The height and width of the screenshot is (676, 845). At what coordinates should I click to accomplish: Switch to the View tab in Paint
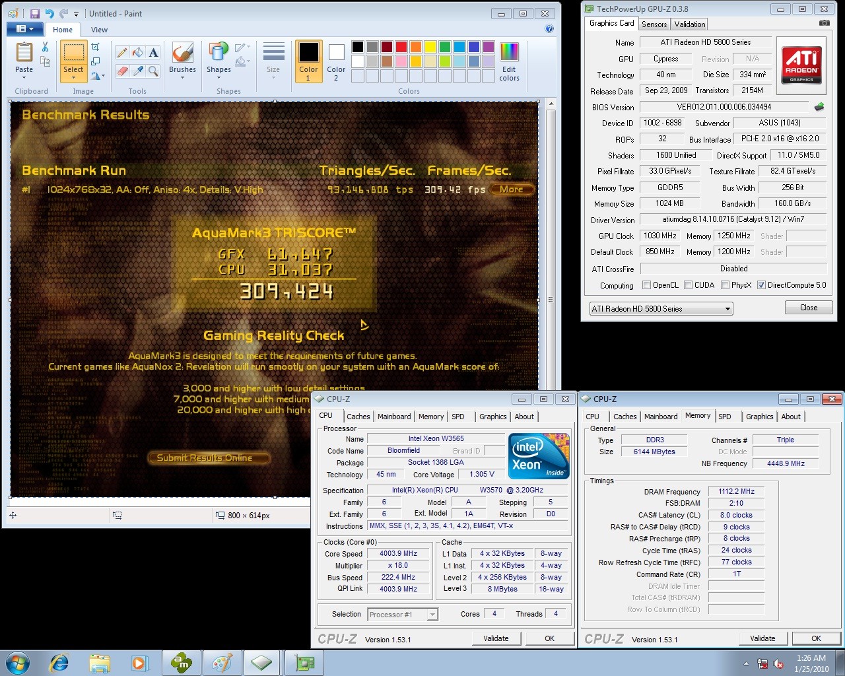pos(99,30)
